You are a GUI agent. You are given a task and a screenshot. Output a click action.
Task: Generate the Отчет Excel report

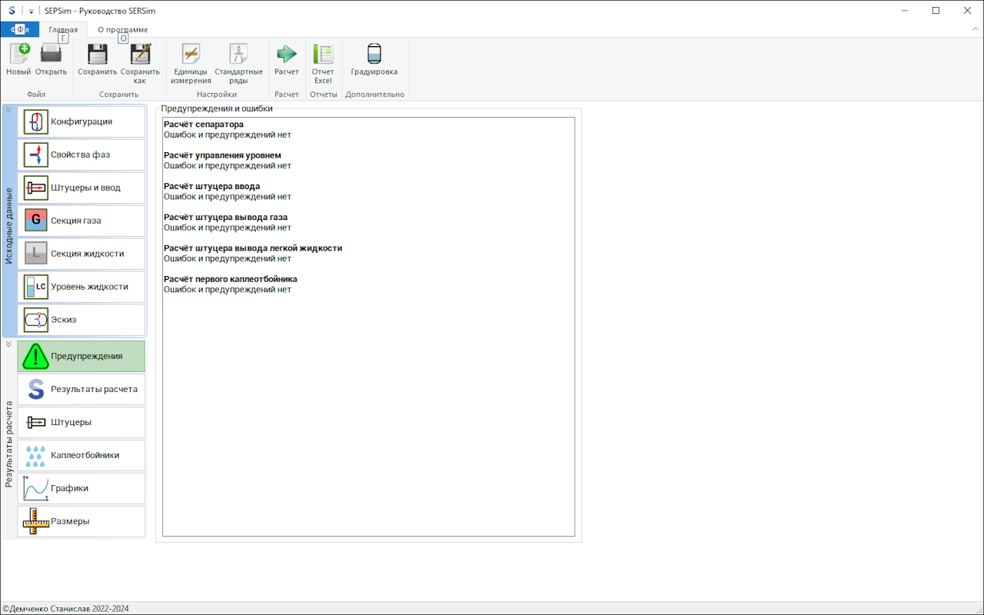(323, 55)
